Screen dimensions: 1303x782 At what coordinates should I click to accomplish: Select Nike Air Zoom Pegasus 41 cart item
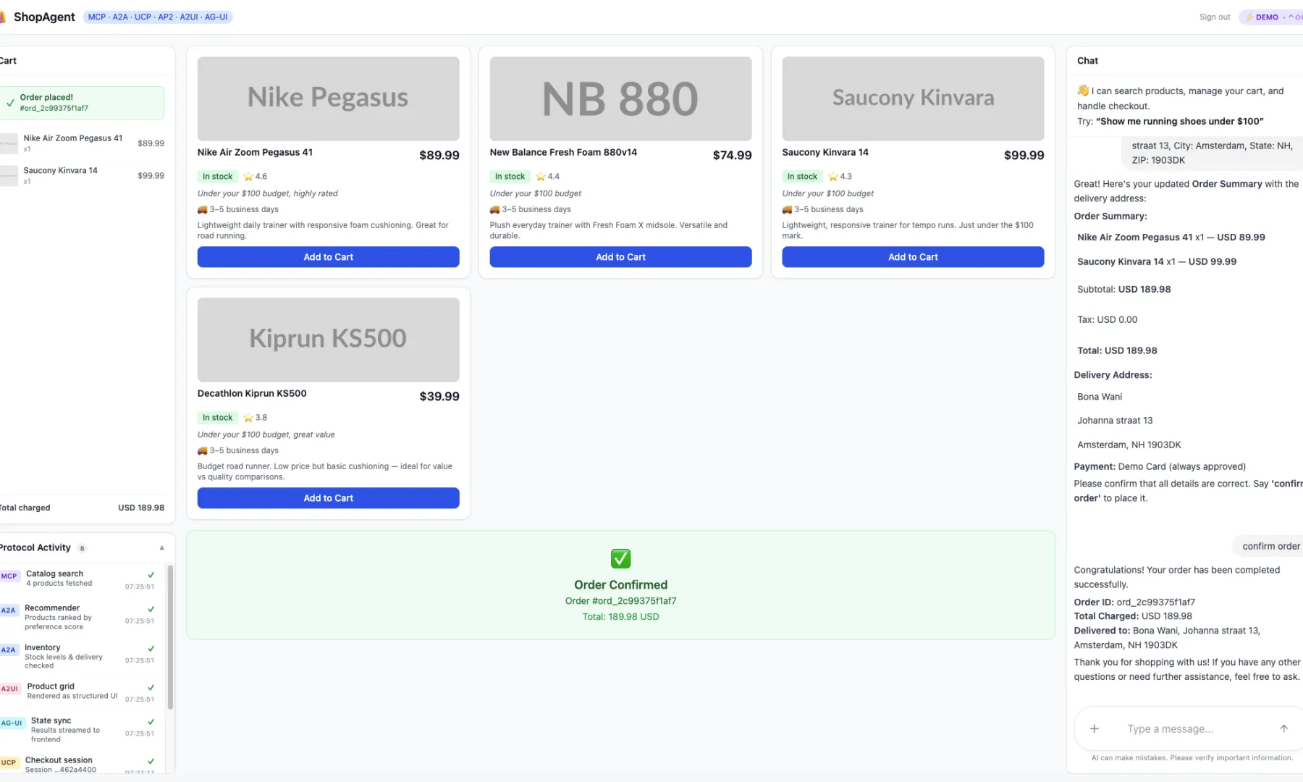pos(83,143)
